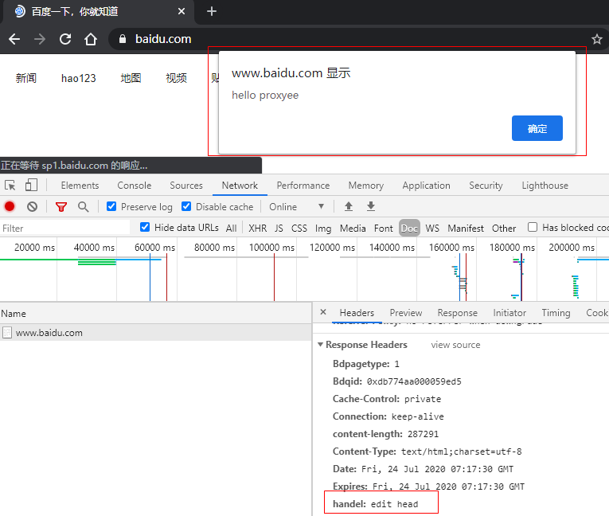Click the export HAR download arrow
This screenshot has height=516, width=609.
tap(370, 206)
